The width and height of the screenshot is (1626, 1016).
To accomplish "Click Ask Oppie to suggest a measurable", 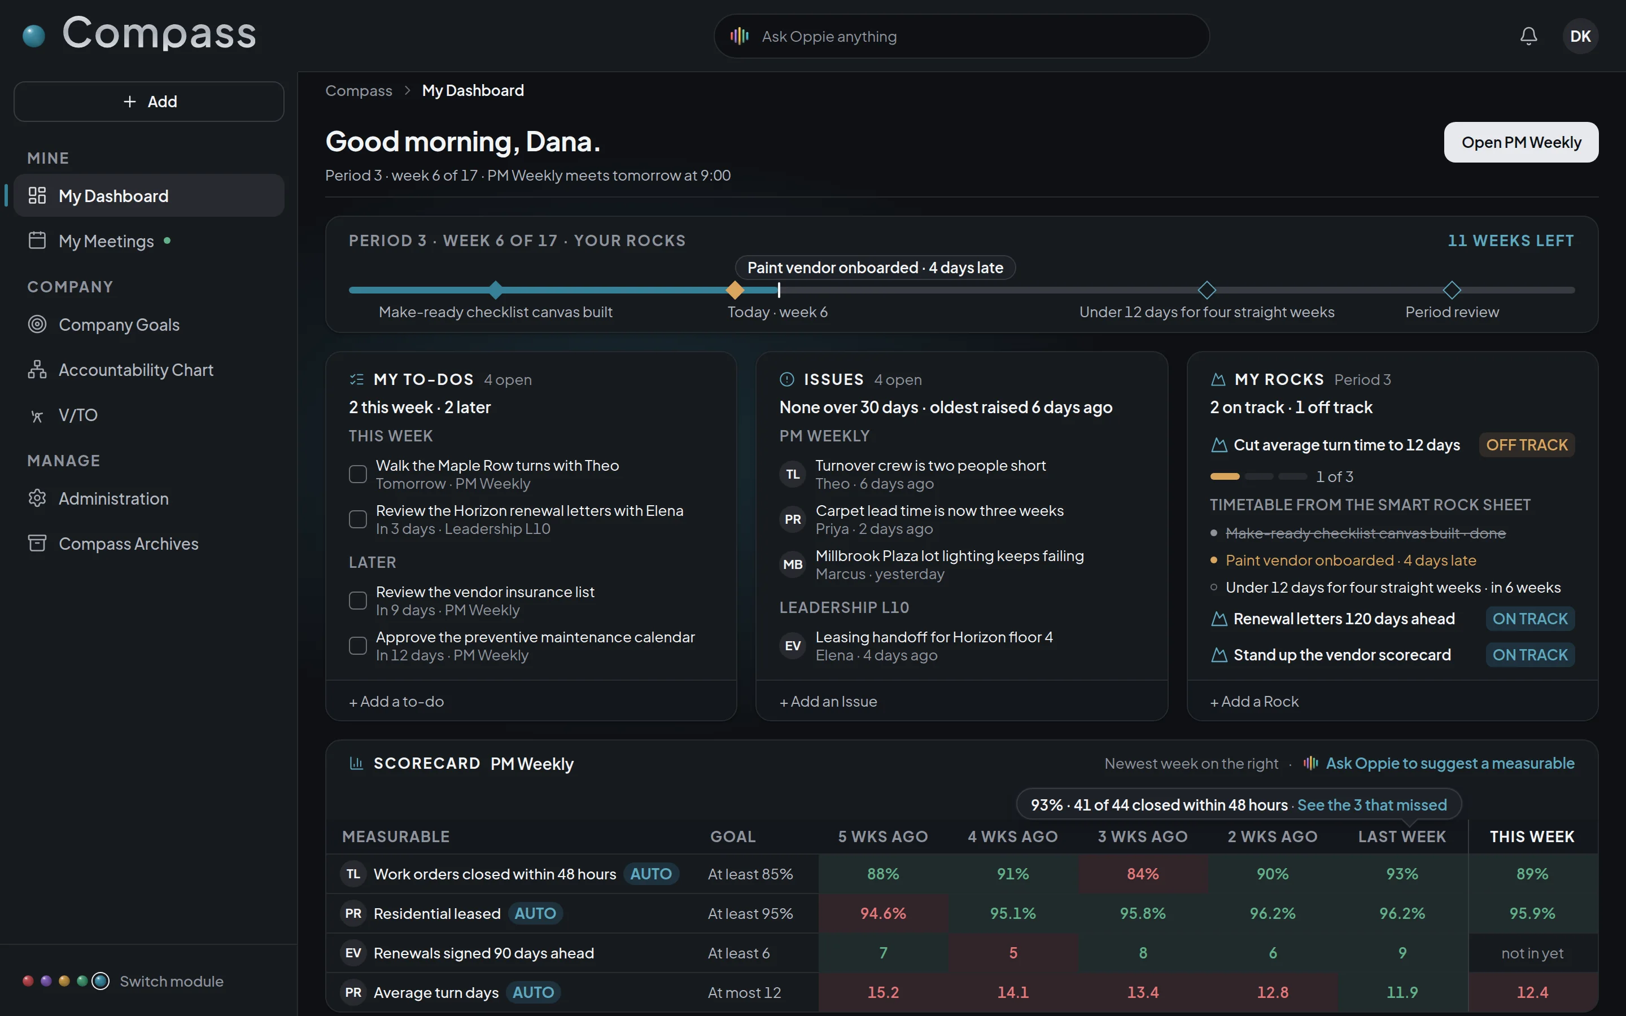I will [x=1439, y=763].
